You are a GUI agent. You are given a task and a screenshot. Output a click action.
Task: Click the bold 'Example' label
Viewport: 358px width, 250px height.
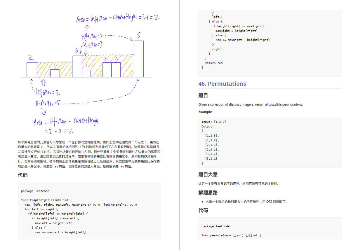pos(205,112)
